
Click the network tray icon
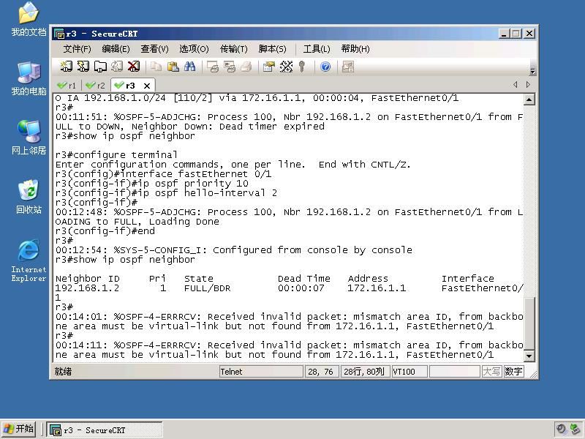coord(575,429)
